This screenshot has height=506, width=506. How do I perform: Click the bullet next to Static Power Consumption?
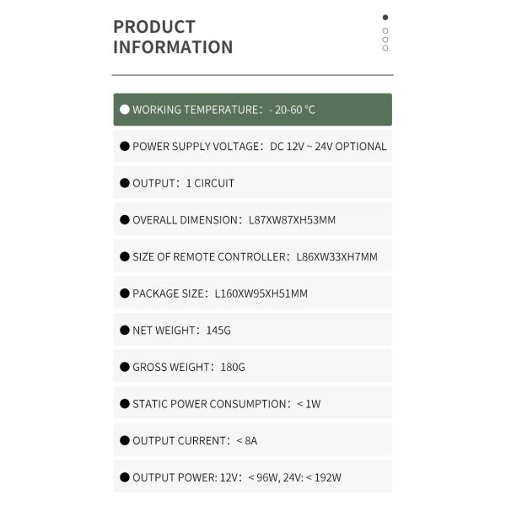click(x=125, y=404)
